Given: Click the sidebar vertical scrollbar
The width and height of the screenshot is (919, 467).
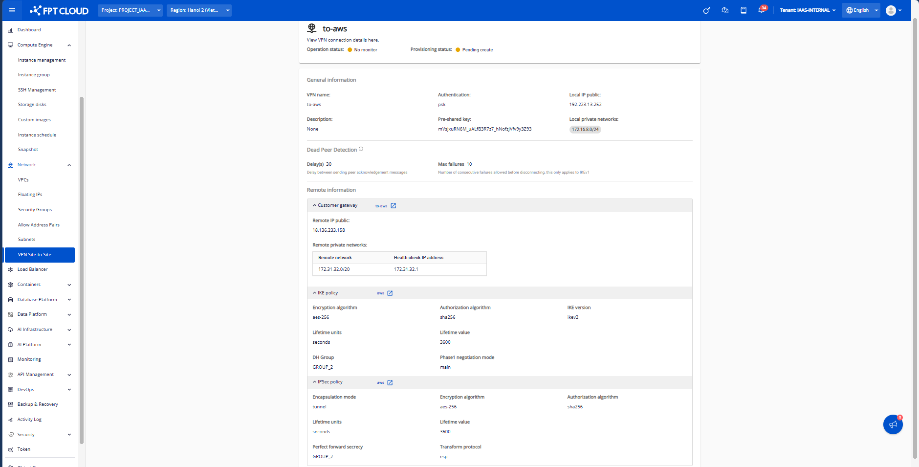Looking at the screenshot, I should click(82, 270).
